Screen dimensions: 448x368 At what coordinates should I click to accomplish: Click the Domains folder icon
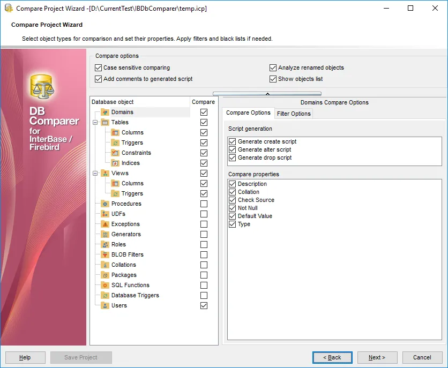pyautogui.click(x=105, y=112)
